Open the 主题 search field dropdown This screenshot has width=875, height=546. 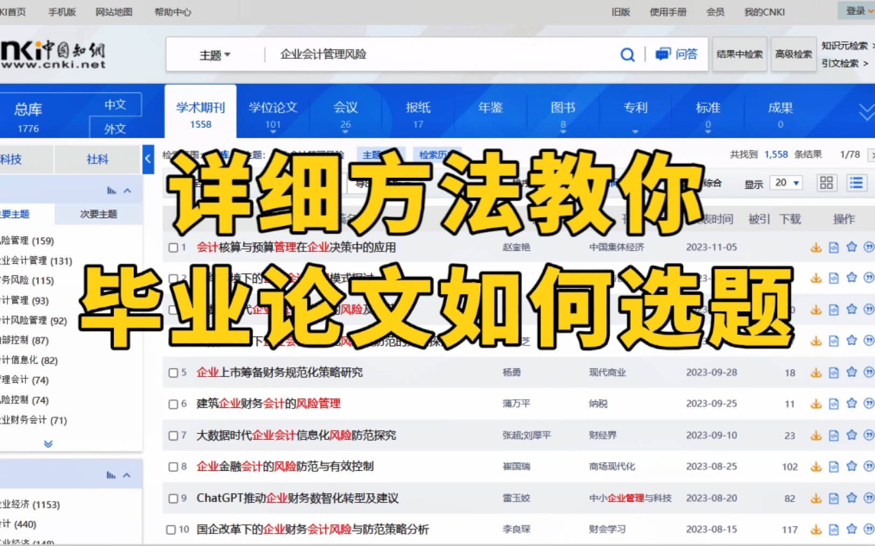click(215, 54)
